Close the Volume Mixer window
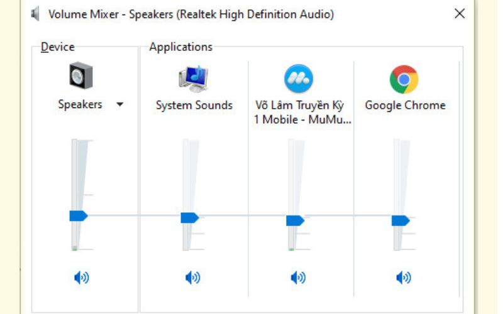Viewport: 503px width, 314px height. pos(460,14)
